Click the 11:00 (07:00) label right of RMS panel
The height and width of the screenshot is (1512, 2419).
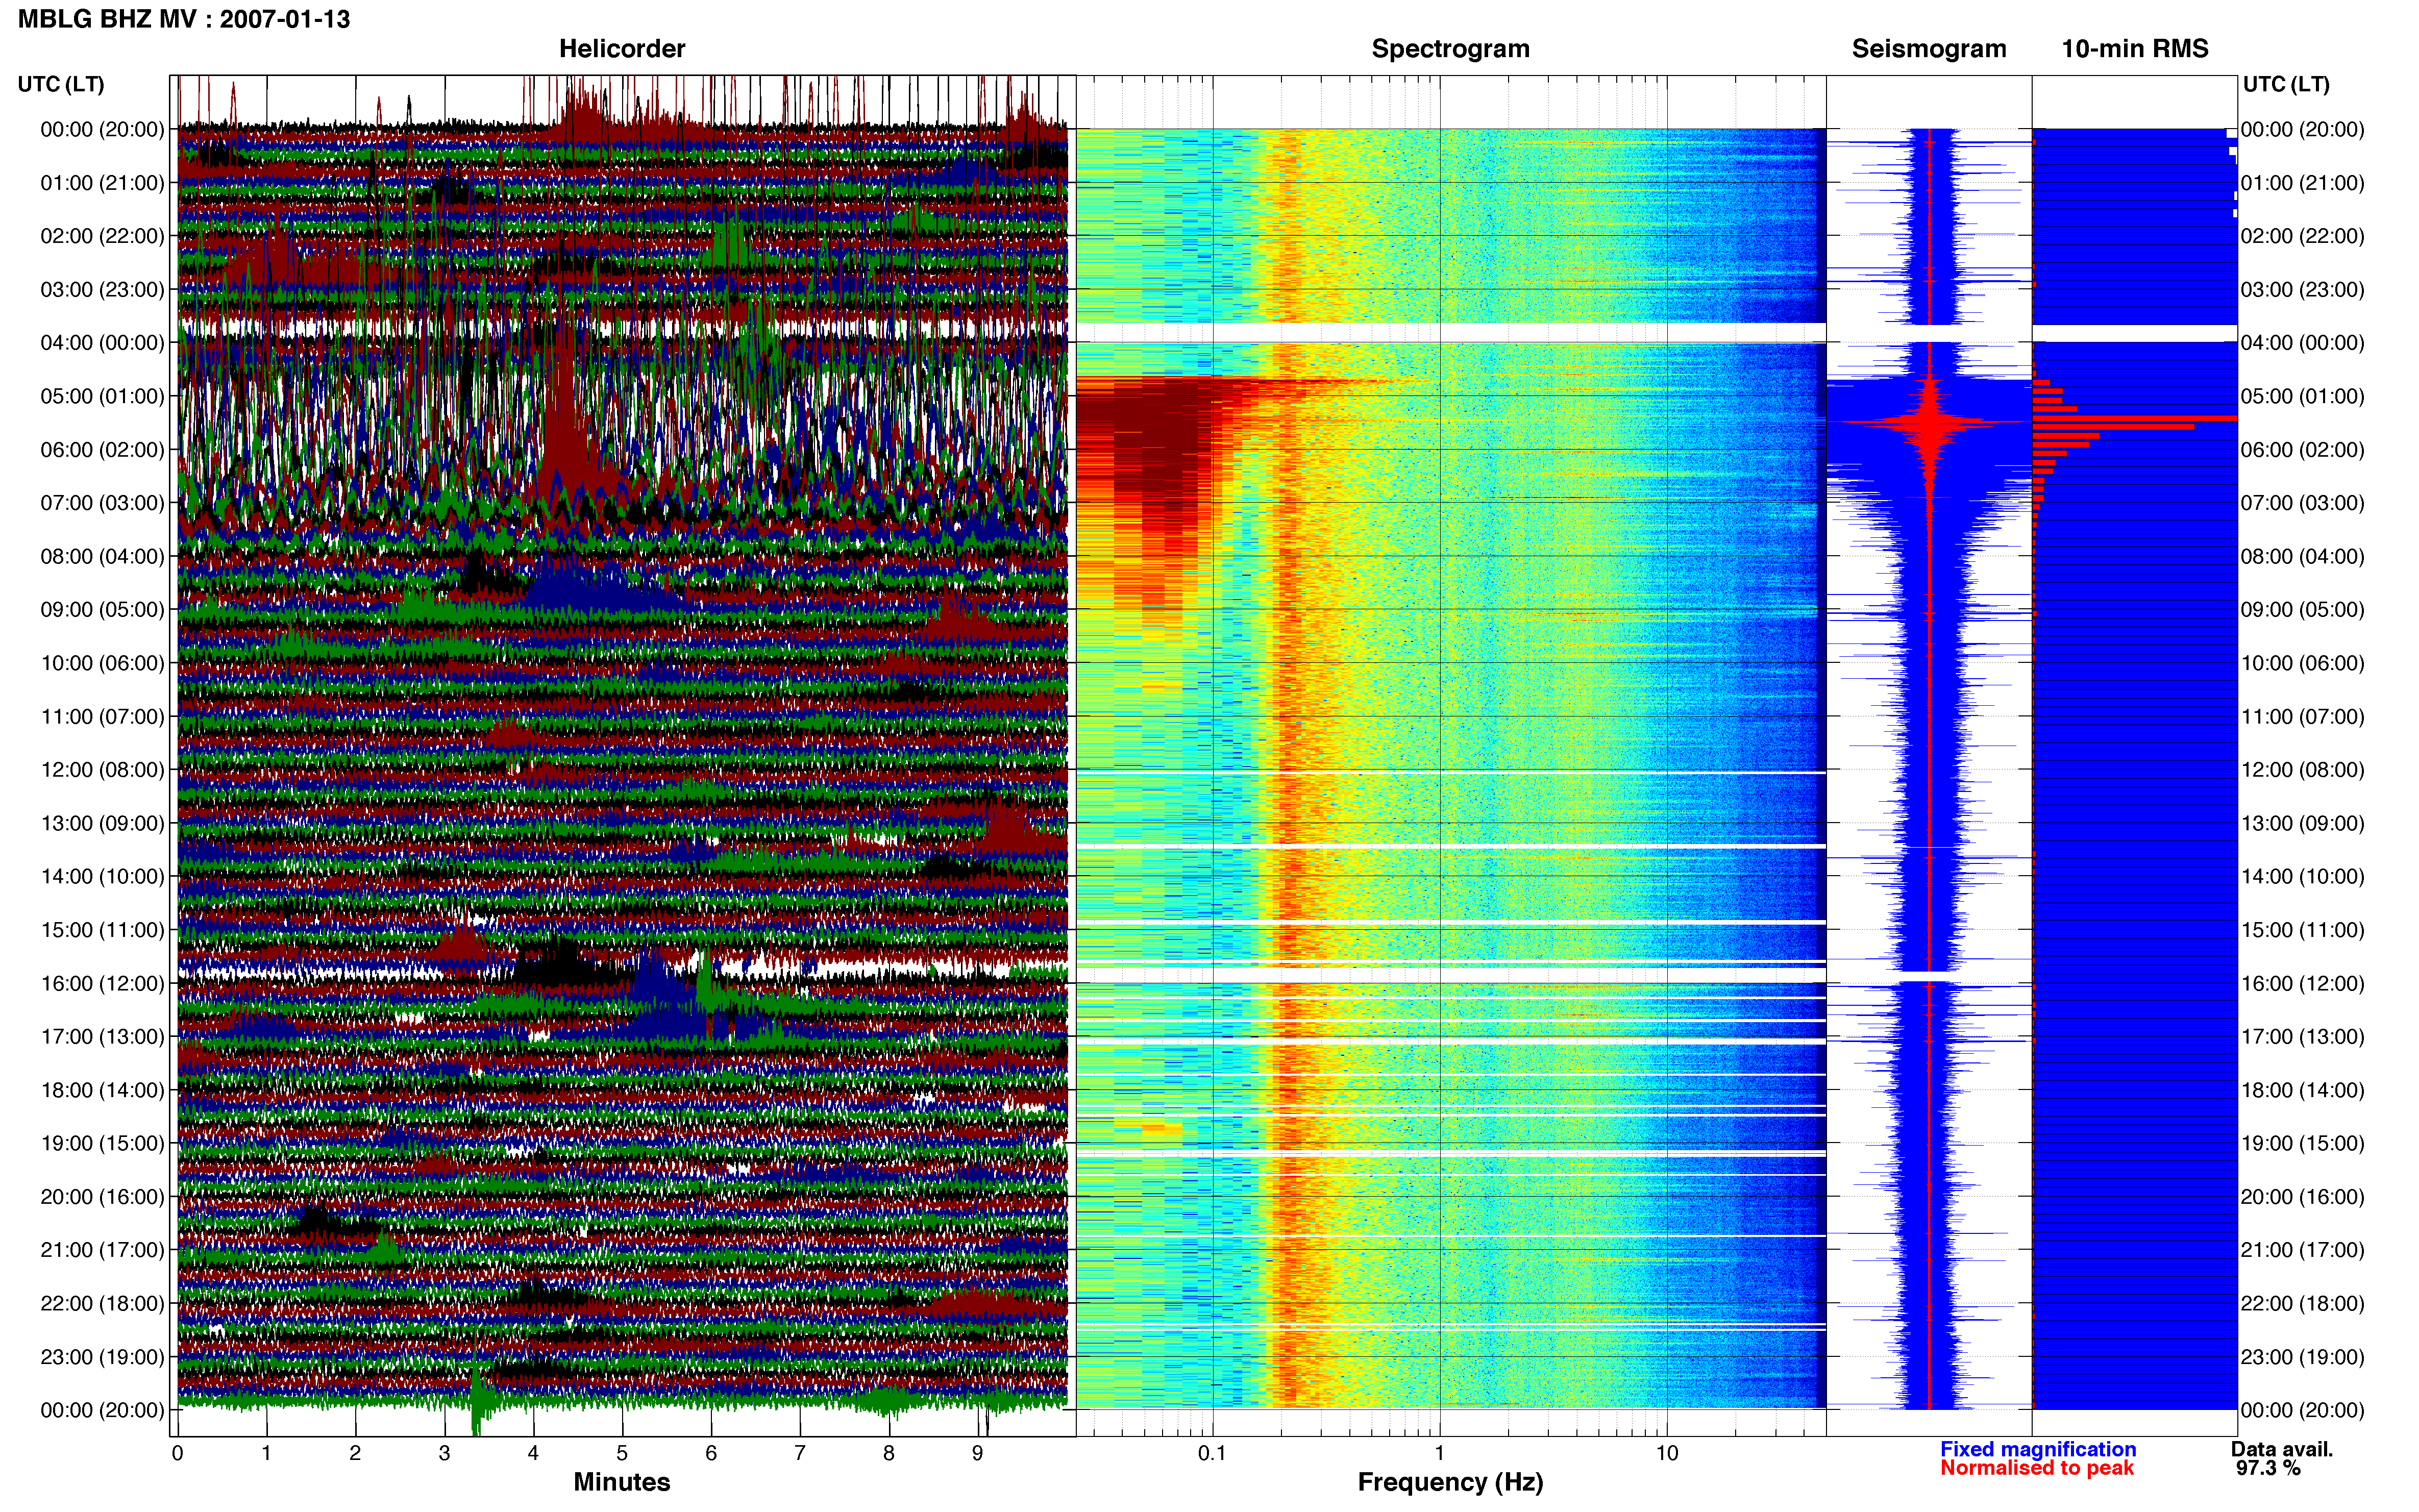pos(2303,717)
